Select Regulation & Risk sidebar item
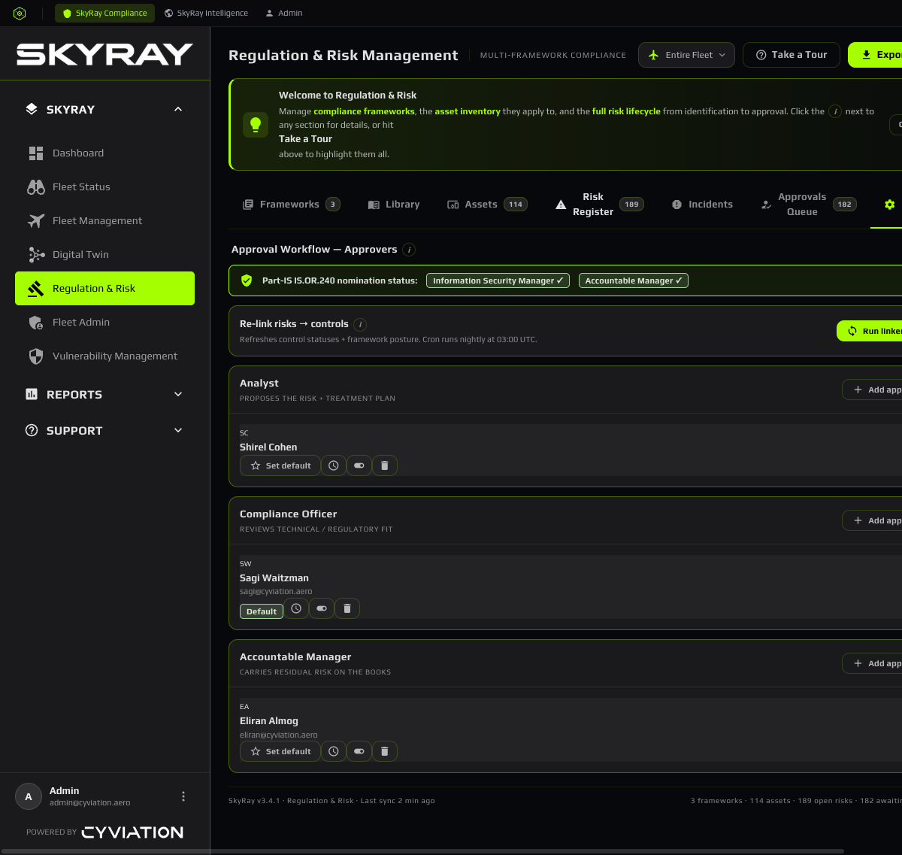This screenshot has width=902, height=855. [104, 288]
